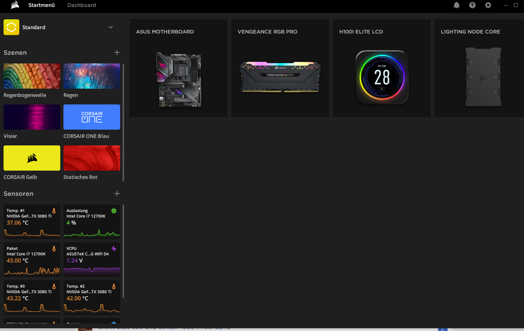This screenshot has height=331, width=524.
Task: Switch to the Dashboard tab
Action: pos(82,5)
